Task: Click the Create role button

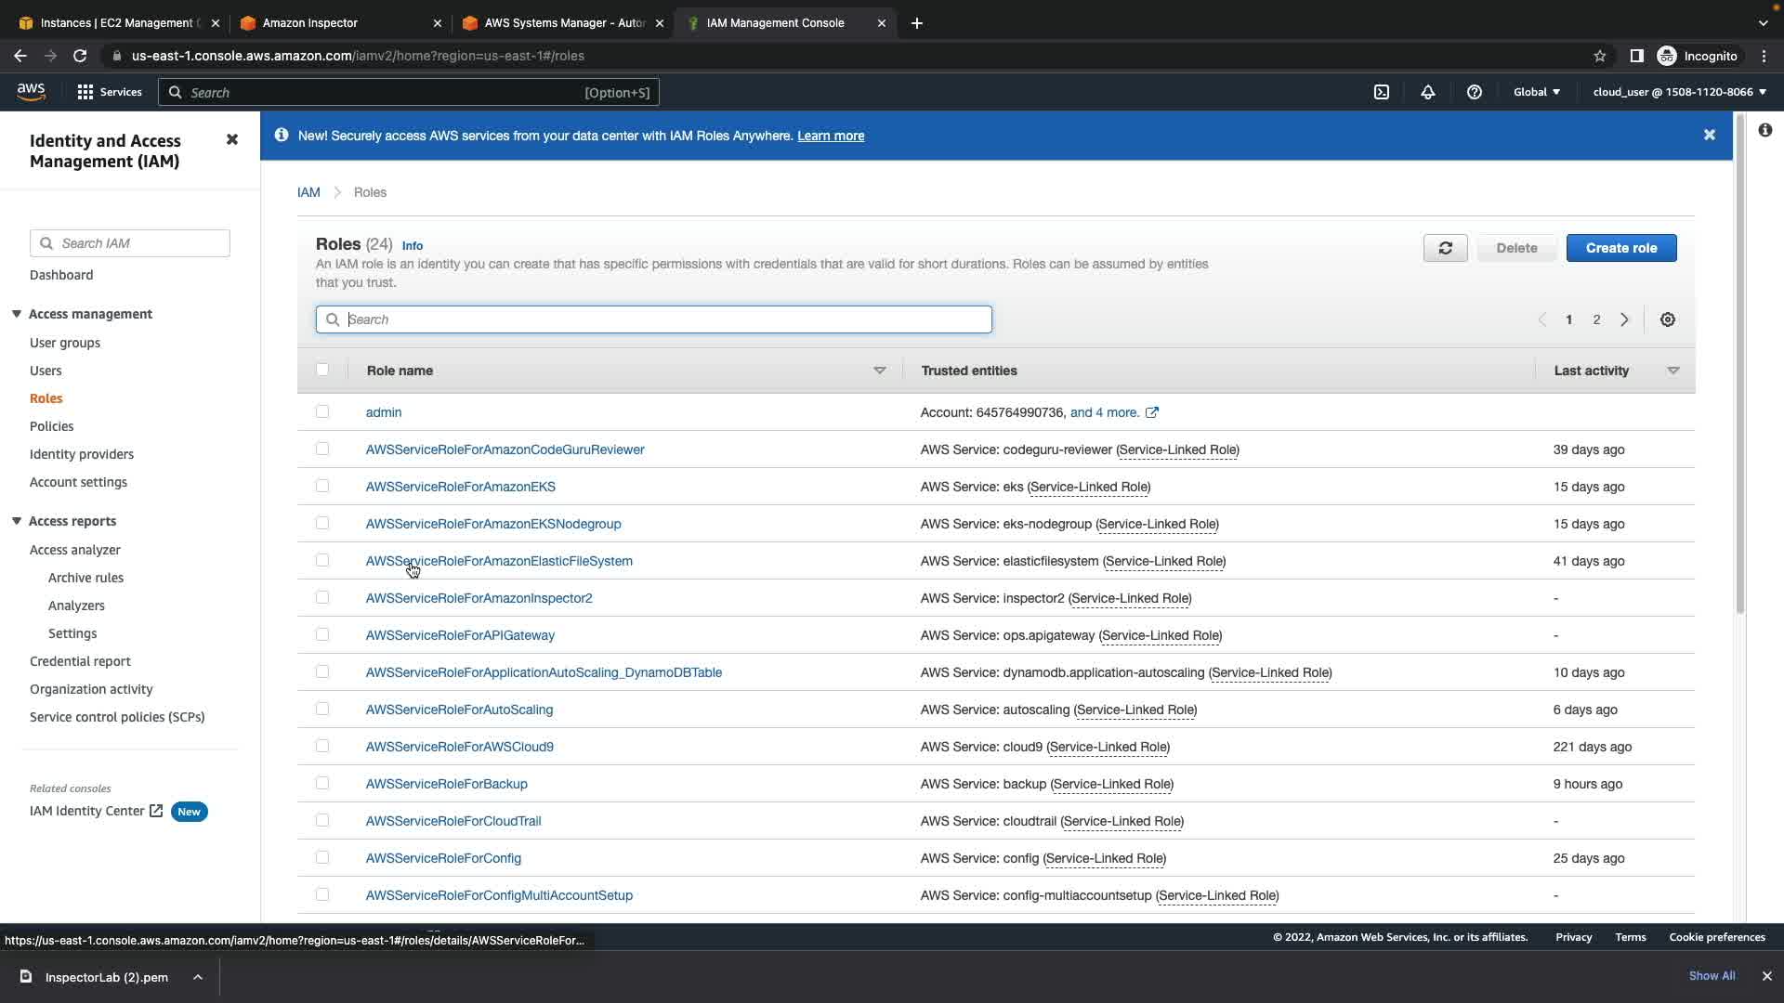Action: [1620, 248]
